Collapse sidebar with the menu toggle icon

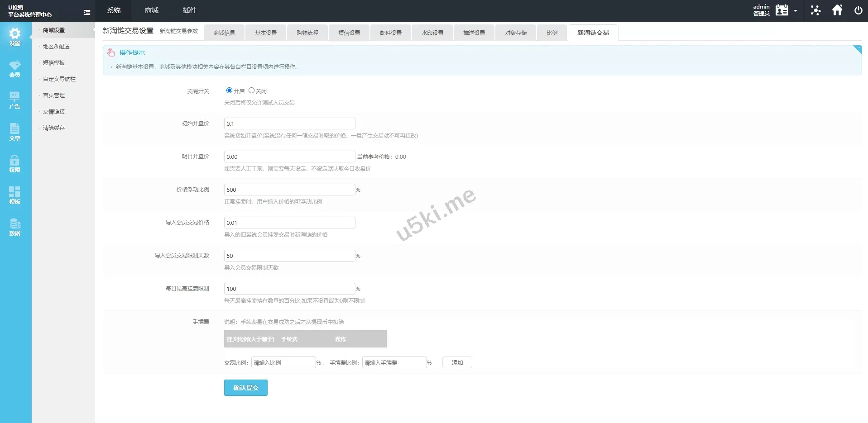click(87, 13)
